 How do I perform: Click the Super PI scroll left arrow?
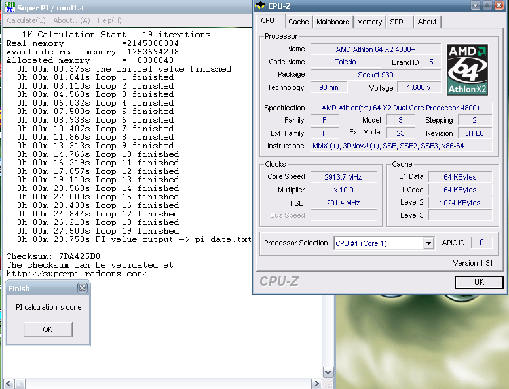point(9,384)
